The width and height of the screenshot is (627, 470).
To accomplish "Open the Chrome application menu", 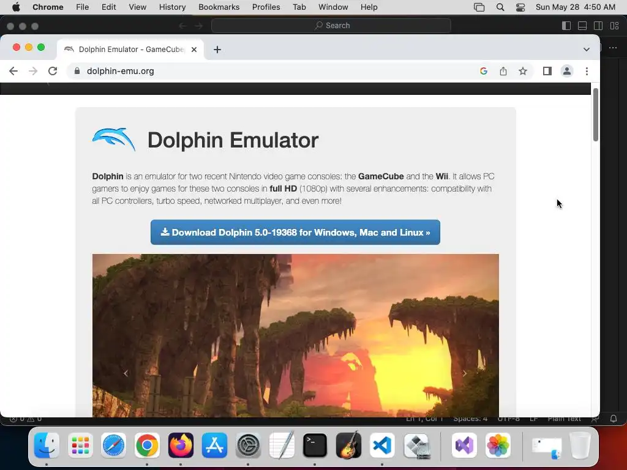I will coord(48,7).
